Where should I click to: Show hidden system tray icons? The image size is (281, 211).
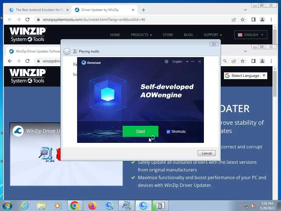[240, 206]
